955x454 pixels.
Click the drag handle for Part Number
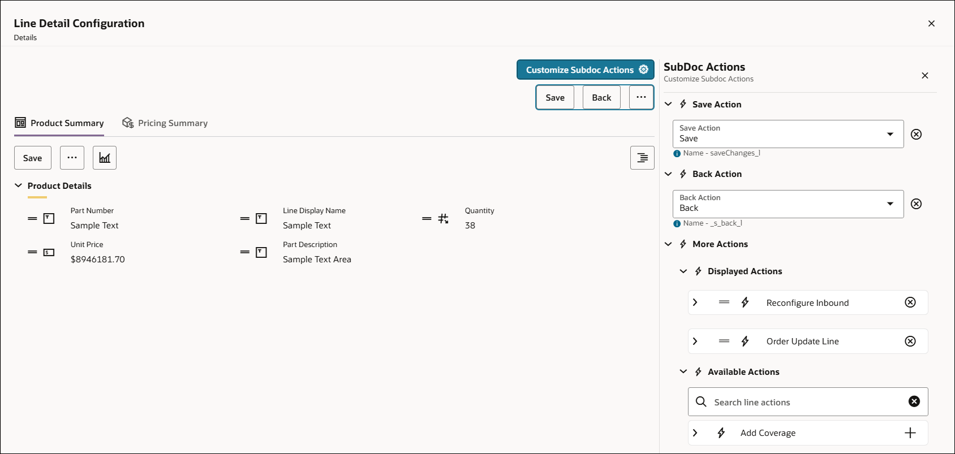coord(32,218)
